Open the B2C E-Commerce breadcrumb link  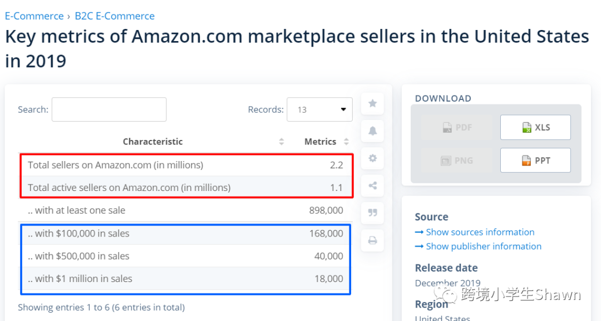[x=115, y=16]
